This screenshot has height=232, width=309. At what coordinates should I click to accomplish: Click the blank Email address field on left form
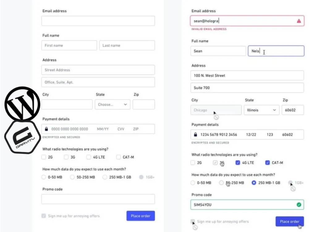98,20
